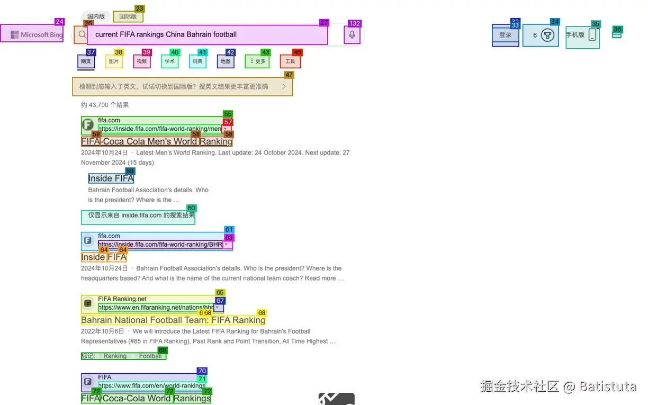648x405 pixels.
Task: Click the '约 43,700 个结果' result count
Action: [x=105, y=105]
